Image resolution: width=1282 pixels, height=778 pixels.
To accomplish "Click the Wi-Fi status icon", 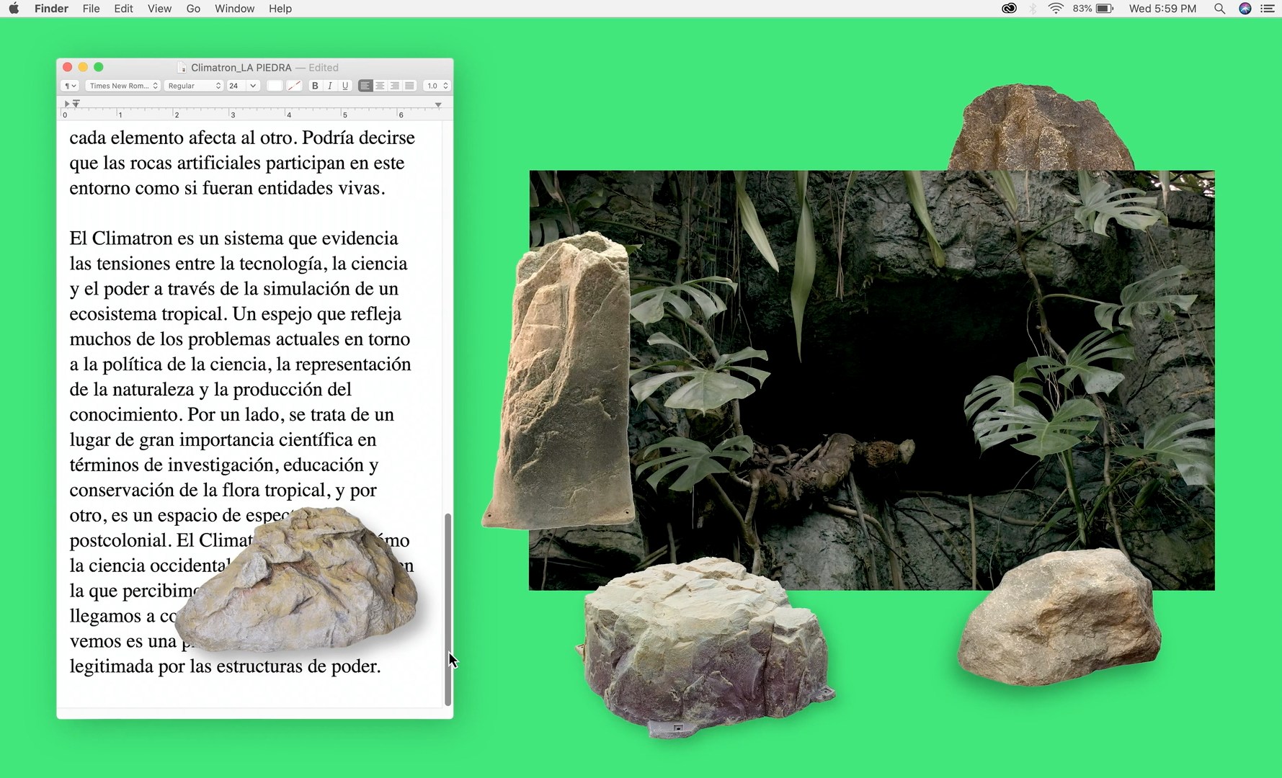I will click(x=1055, y=9).
